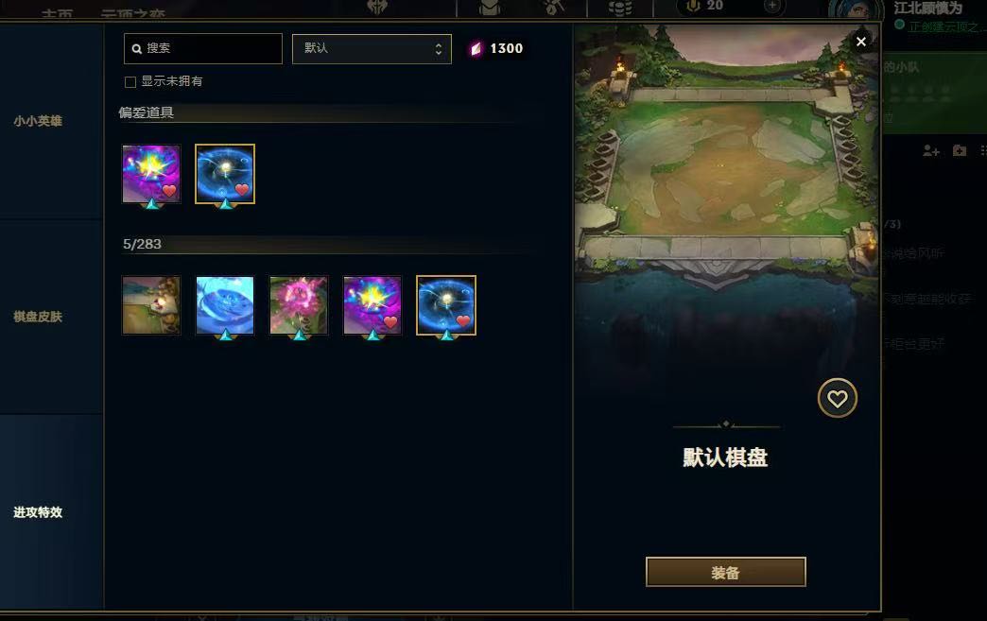The width and height of the screenshot is (987, 621).
Task: Select blue galaxy vortex effect in favorites
Action: click(225, 174)
